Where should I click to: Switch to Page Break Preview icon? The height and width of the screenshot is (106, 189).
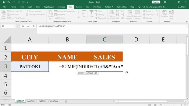pos(161,105)
